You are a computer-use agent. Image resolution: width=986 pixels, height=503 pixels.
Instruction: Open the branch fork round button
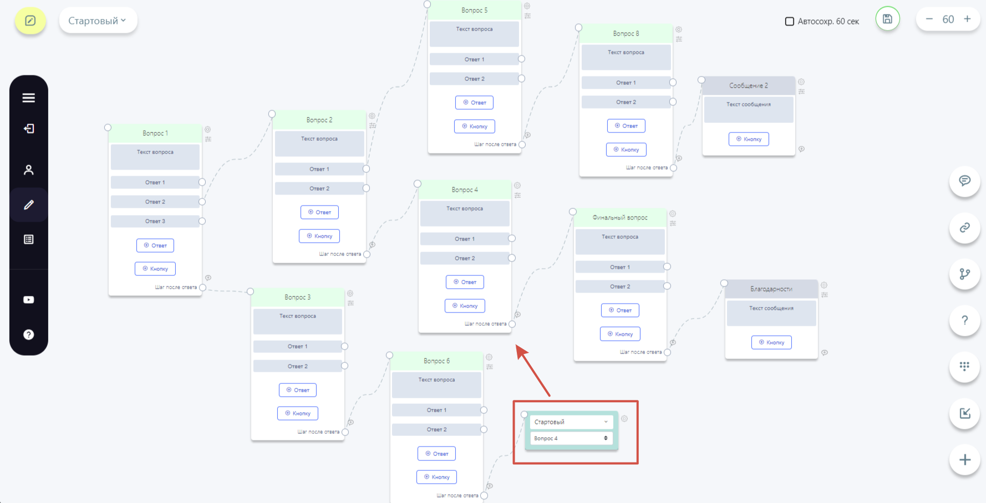(965, 274)
